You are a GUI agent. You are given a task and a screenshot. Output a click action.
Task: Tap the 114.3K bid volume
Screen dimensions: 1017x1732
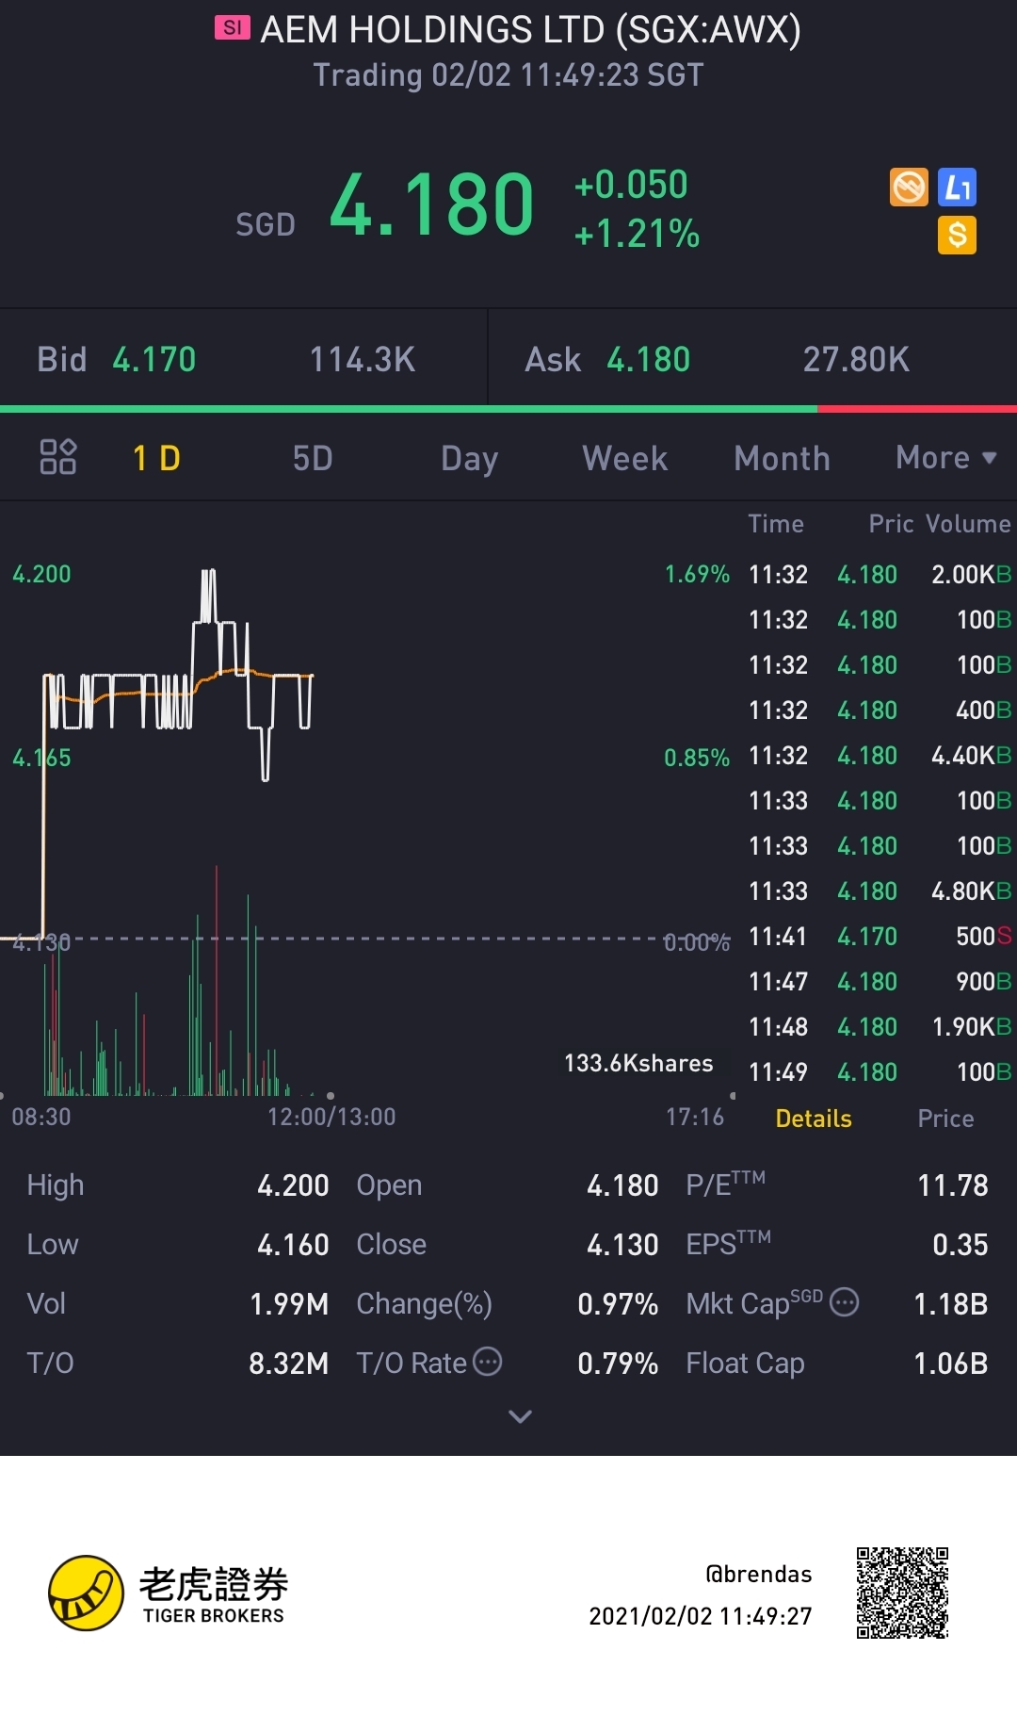coord(363,359)
